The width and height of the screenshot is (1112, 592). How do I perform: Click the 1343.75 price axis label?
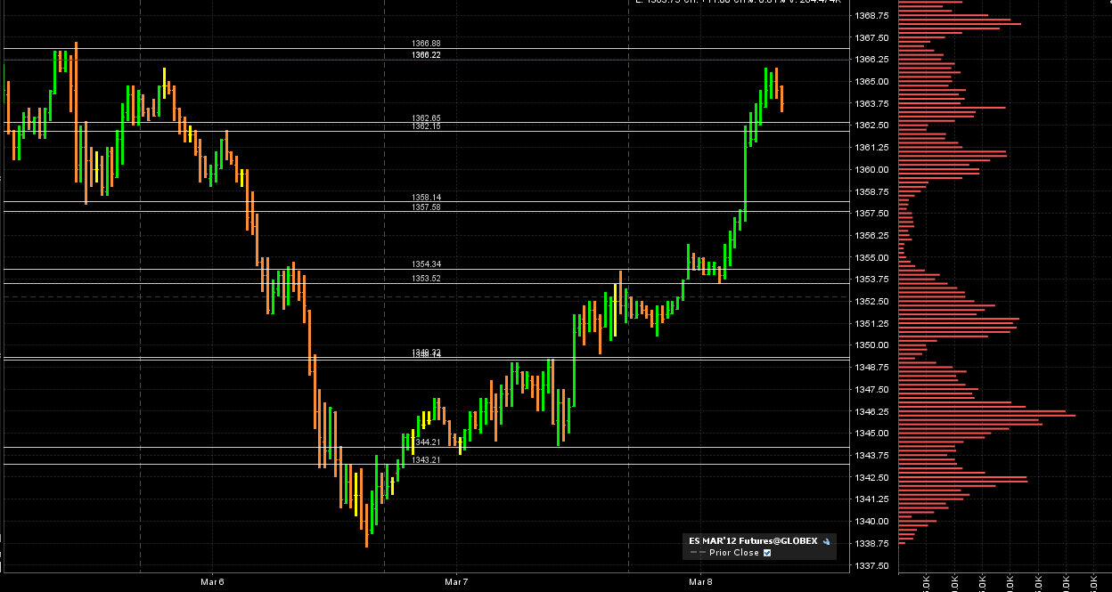click(871, 455)
